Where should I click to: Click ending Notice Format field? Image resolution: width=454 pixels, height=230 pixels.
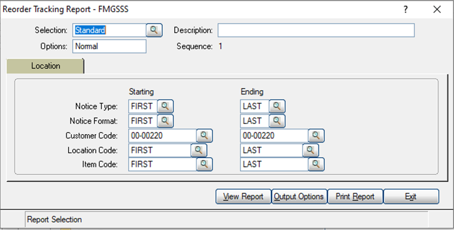tap(255, 121)
